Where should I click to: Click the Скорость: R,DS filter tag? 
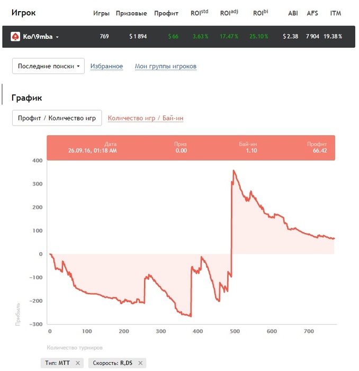coord(112,363)
